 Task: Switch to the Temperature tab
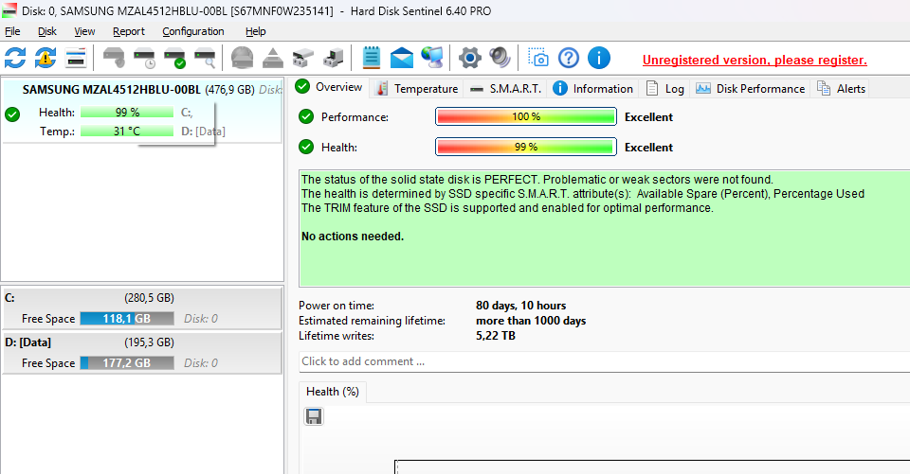pos(417,89)
